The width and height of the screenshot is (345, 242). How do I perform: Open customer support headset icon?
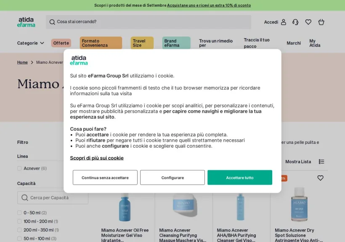coord(295,22)
